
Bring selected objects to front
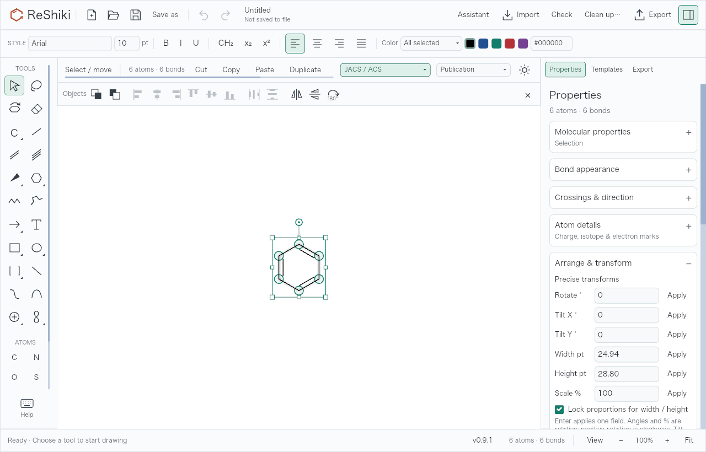coord(97,94)
